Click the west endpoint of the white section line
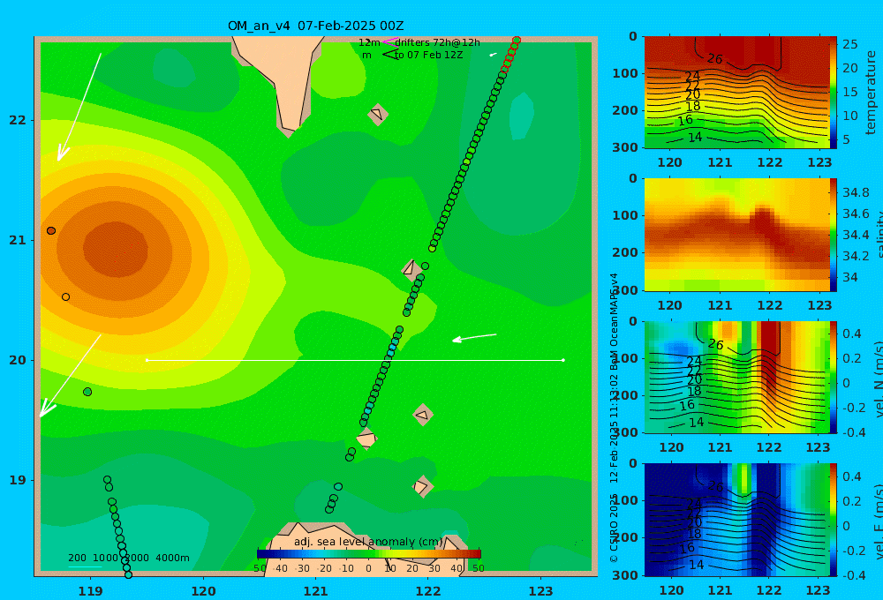 (147, 360)
